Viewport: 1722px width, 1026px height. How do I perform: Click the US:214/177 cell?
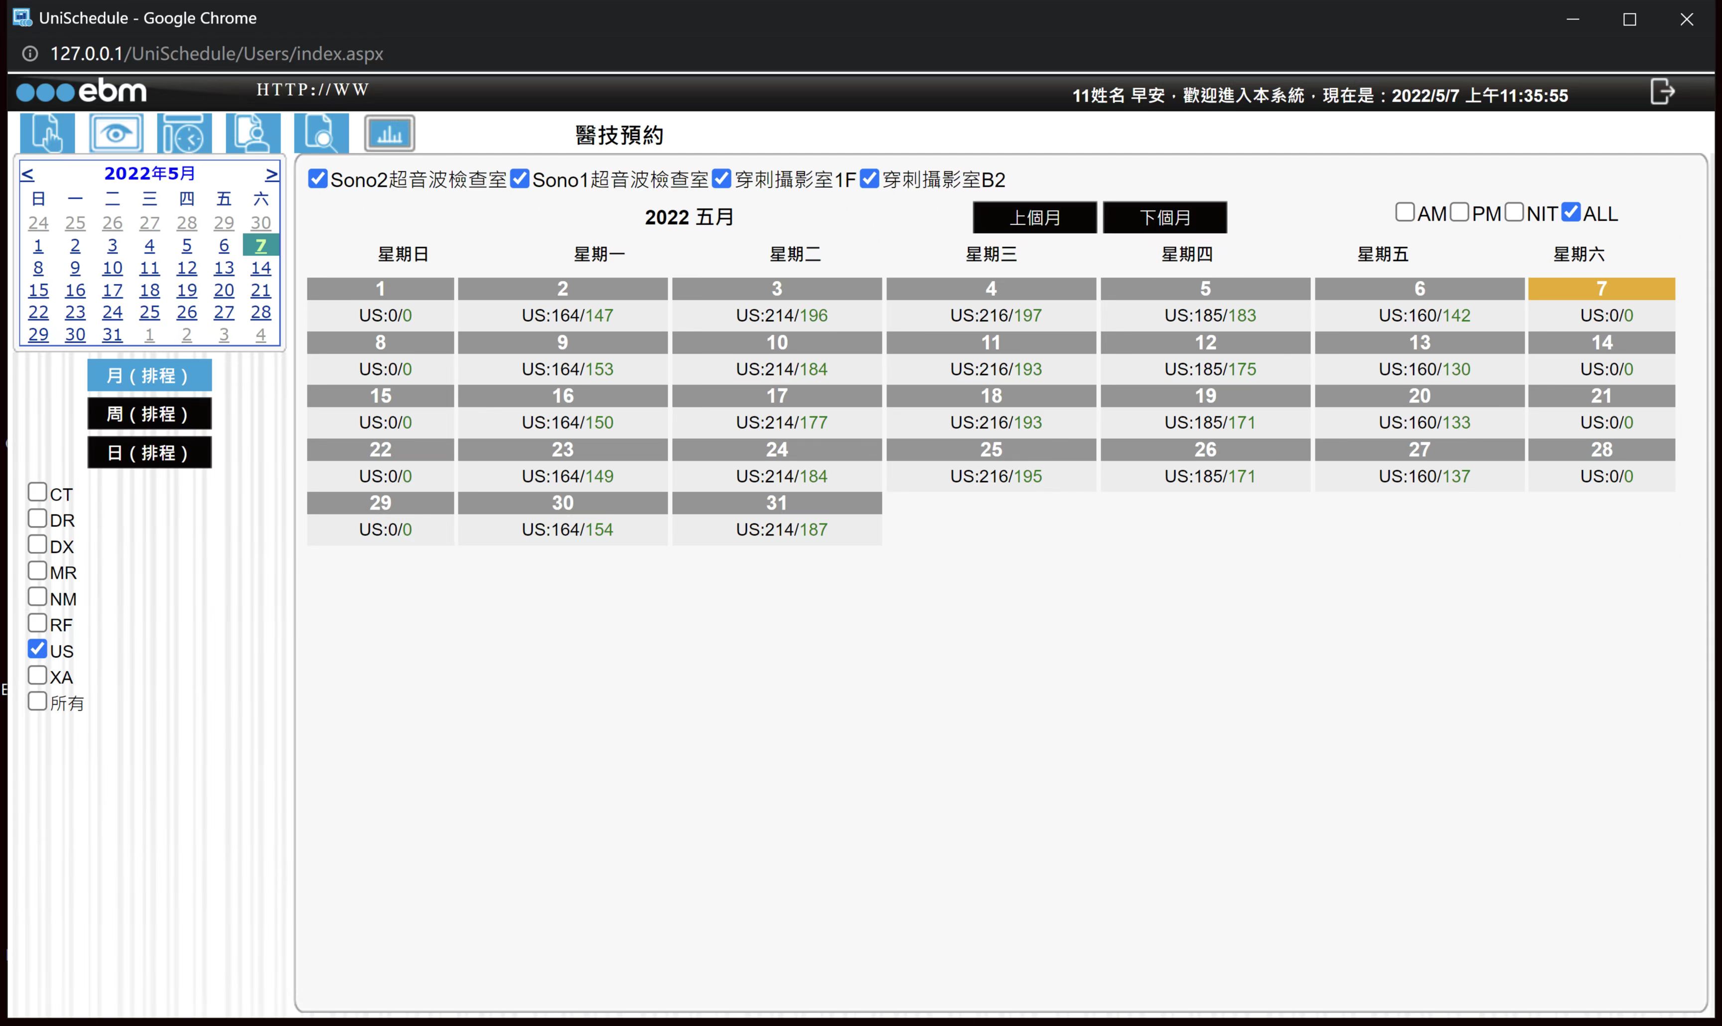(x=781, y=422)
